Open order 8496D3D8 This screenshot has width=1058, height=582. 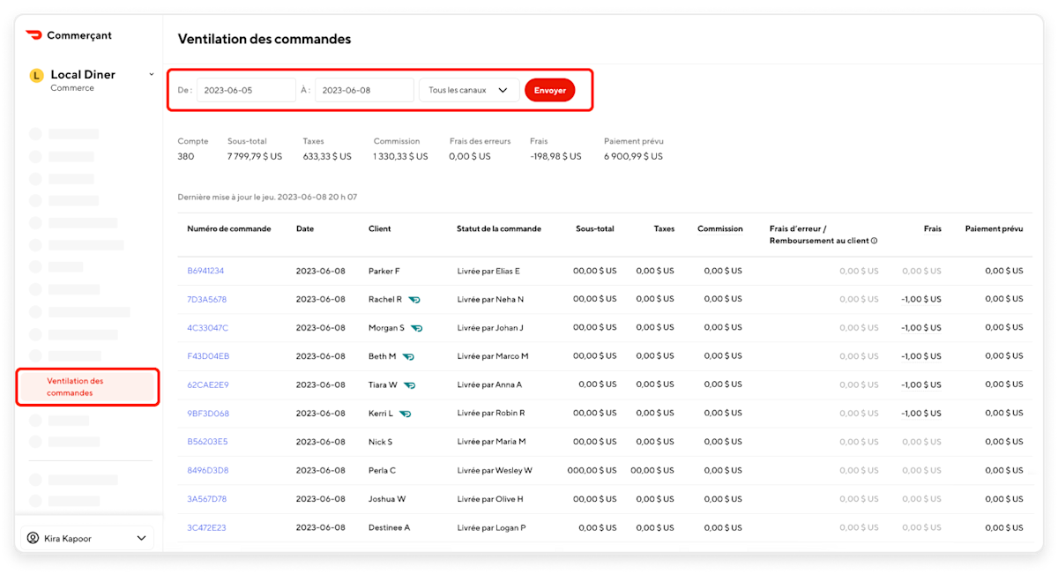(x=208, y=471)
